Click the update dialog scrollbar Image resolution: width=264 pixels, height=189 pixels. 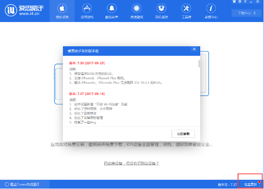(199, 64)
